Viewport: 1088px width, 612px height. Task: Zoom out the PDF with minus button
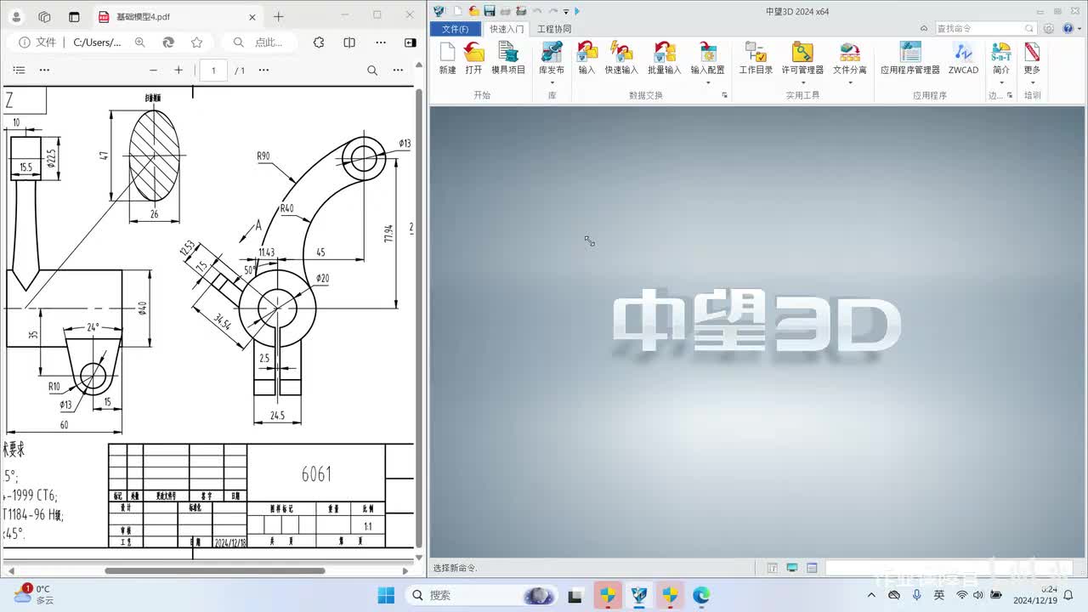point(154,71)
